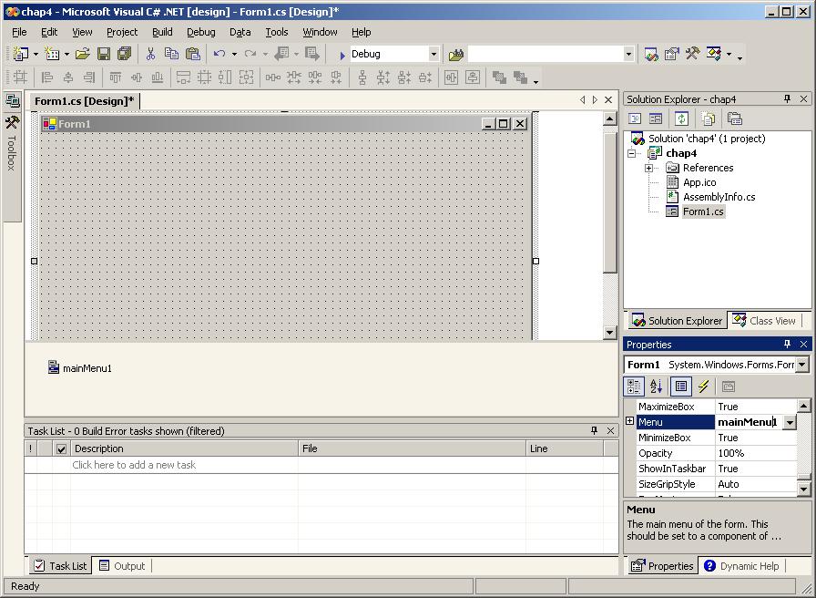Click the Align Tops layout icon
The image size is (816, 598).
click(x=115, y=77)
